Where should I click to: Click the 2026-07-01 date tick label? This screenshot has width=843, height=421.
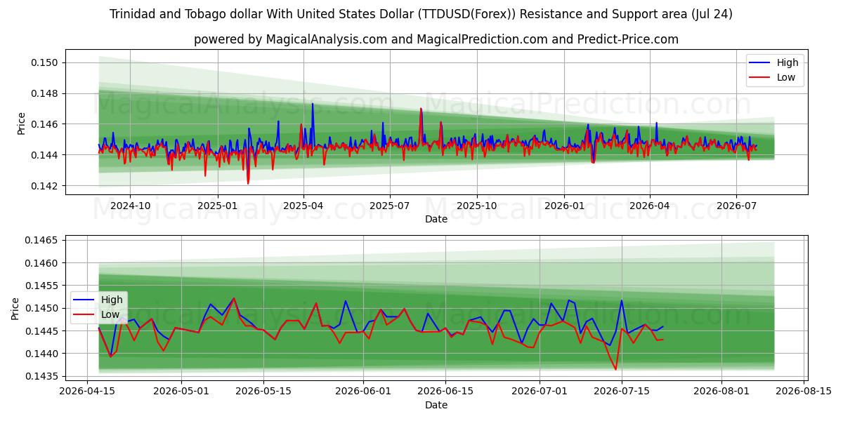[540, 392]
